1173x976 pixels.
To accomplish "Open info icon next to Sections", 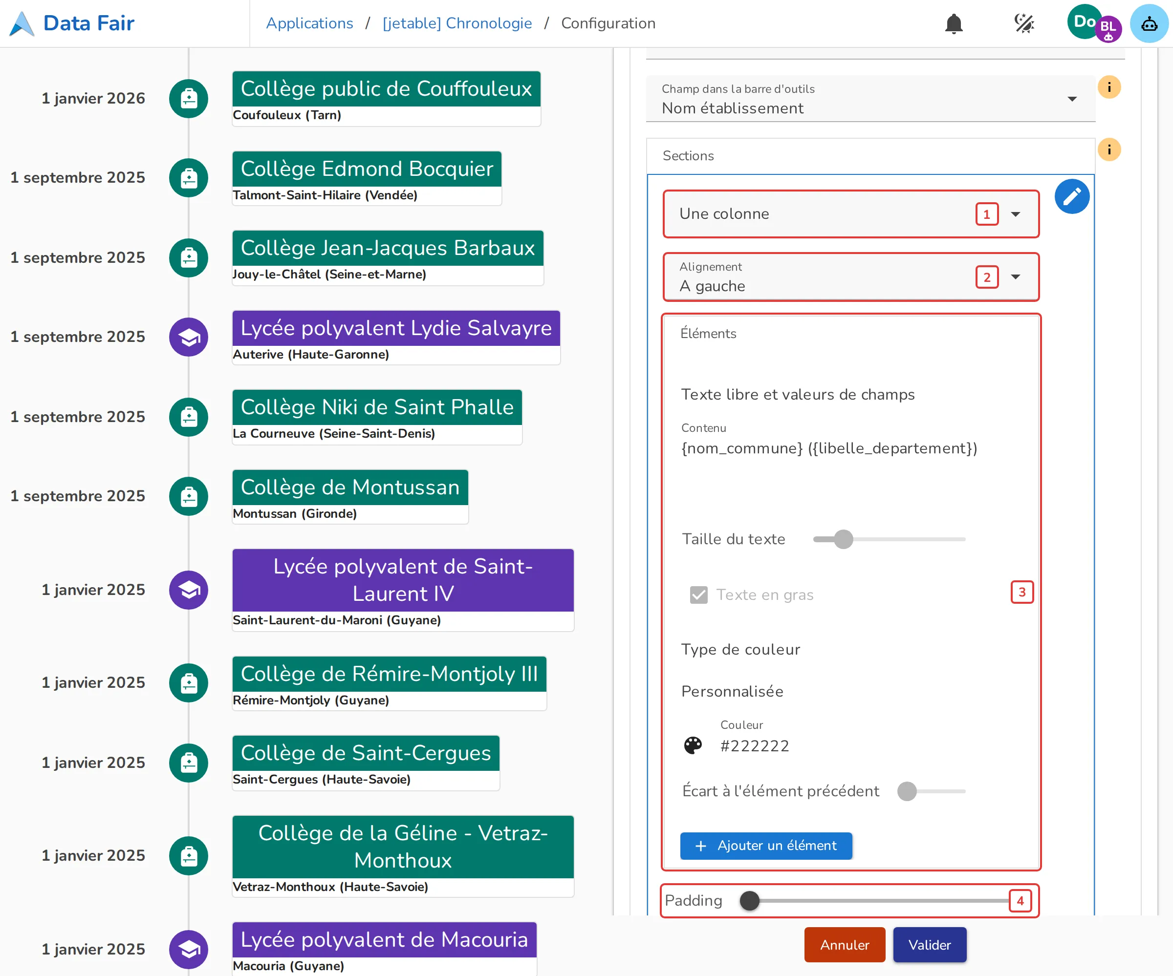I will pyautogui.click(x=1109, y=149).
